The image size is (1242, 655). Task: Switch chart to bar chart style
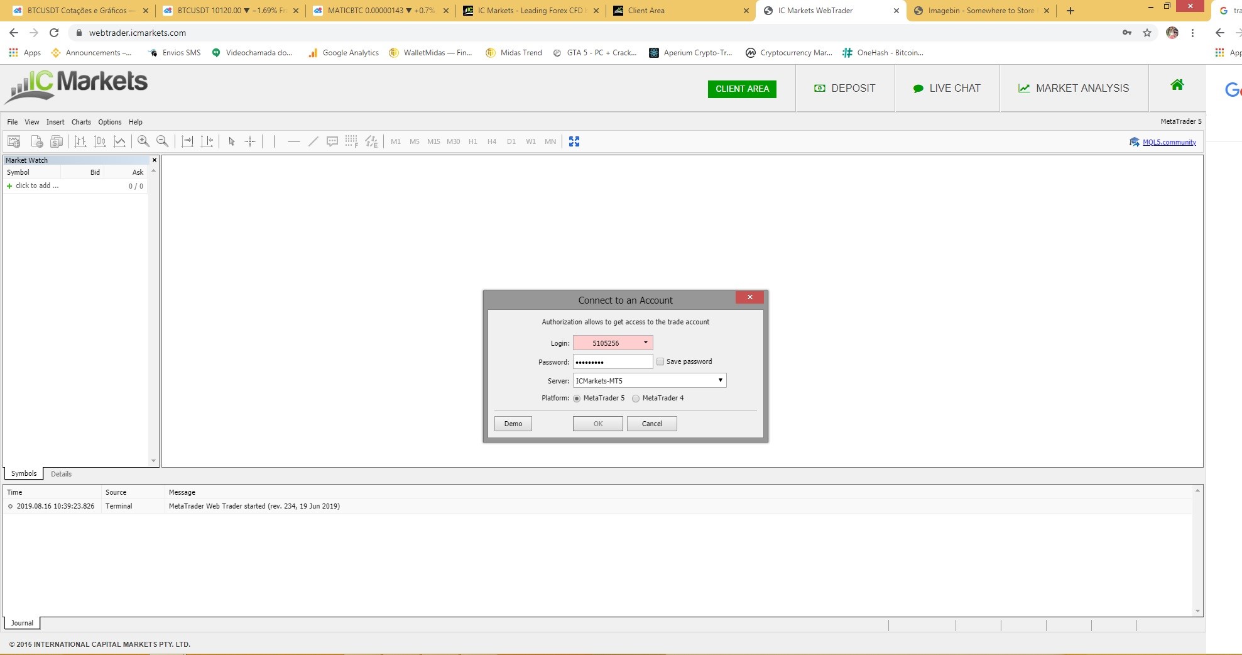[80, 141]
